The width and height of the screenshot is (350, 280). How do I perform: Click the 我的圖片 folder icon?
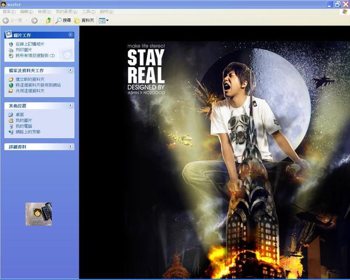11,121
